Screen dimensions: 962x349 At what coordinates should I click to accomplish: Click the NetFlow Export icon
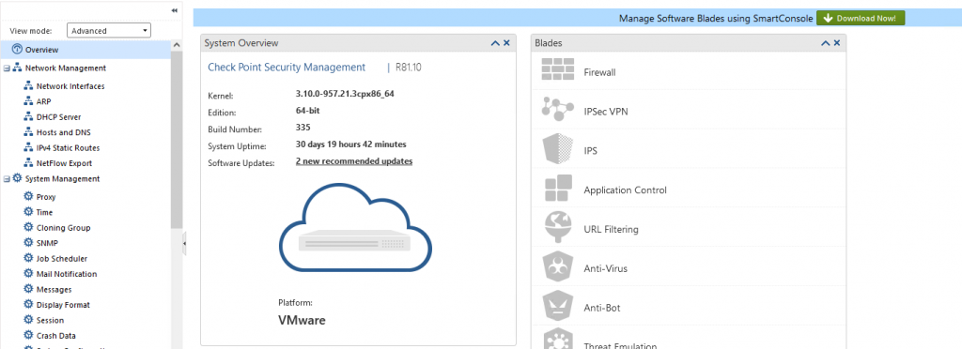pyautogui.click(x=27, y=163)
